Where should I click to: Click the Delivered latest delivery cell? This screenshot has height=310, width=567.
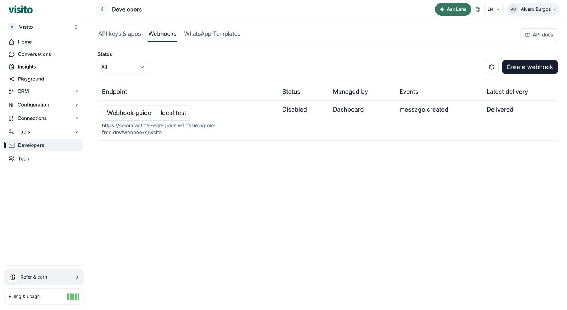pyautogui.click(x=500, y=109)
